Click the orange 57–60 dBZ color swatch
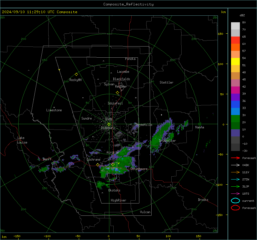Image resolution: width=257 pixels, height=240 pixels. pyautogui.click(x=235, y=47)
